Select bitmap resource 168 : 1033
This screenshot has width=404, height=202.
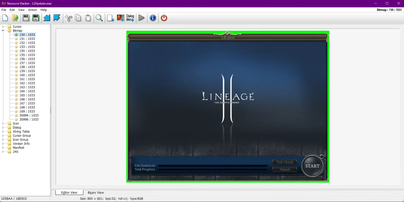coord(27,107)
